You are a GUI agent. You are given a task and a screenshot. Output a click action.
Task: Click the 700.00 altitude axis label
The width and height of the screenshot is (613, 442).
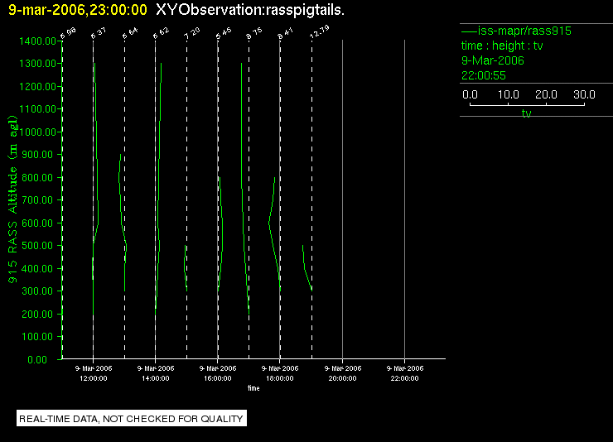point(37,200)
